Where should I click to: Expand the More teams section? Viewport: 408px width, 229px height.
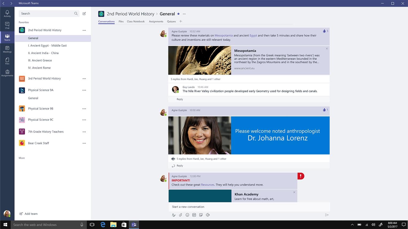point(22,158)
